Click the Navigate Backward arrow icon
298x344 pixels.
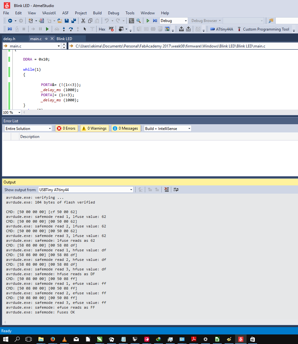[x=10, y=21]
